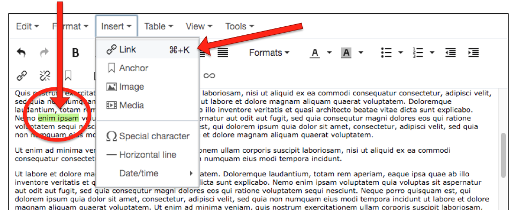The image size is (509, 210).
Task: Select Special character menu entry
Action: [x=148, y=136]
